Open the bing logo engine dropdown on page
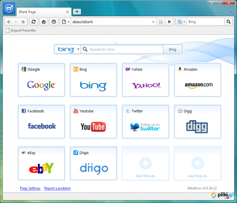The image size is (237, 203). coord(68,49)
